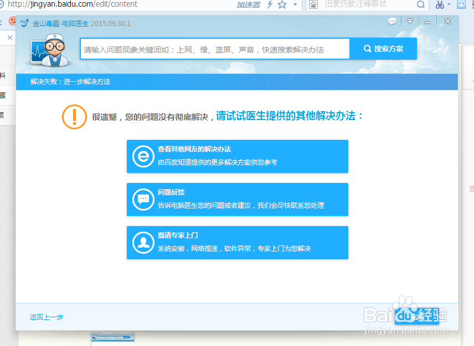This screenshot has height=346, width=474.
Task: Open the feedback speech bubble in the title bar
Action: [x=392, y=21]
